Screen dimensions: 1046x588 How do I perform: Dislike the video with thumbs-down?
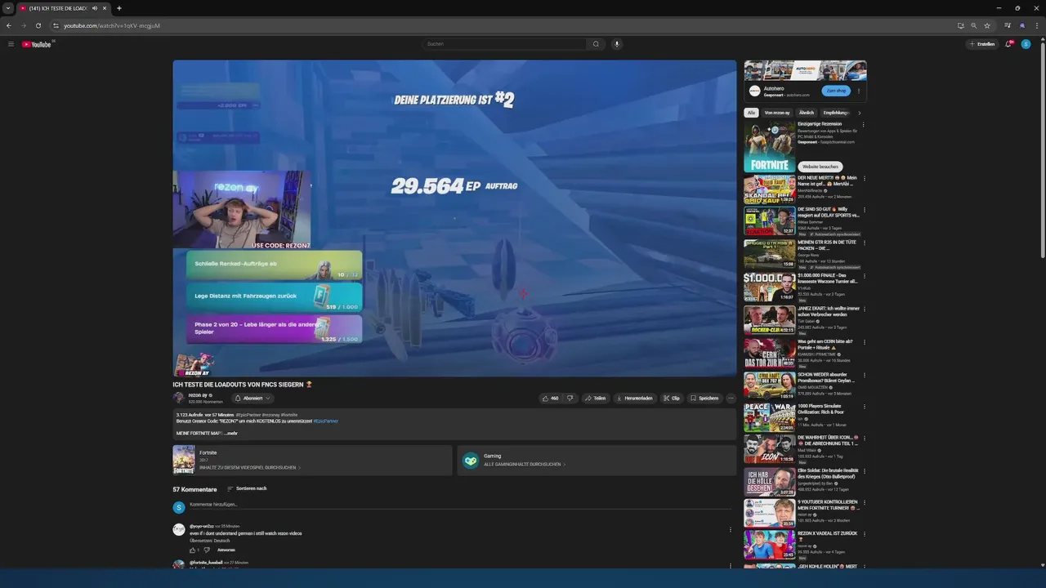[570, 399]
